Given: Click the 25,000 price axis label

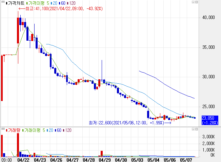Looking at the screenshot, I should click(x=208, y=106).
